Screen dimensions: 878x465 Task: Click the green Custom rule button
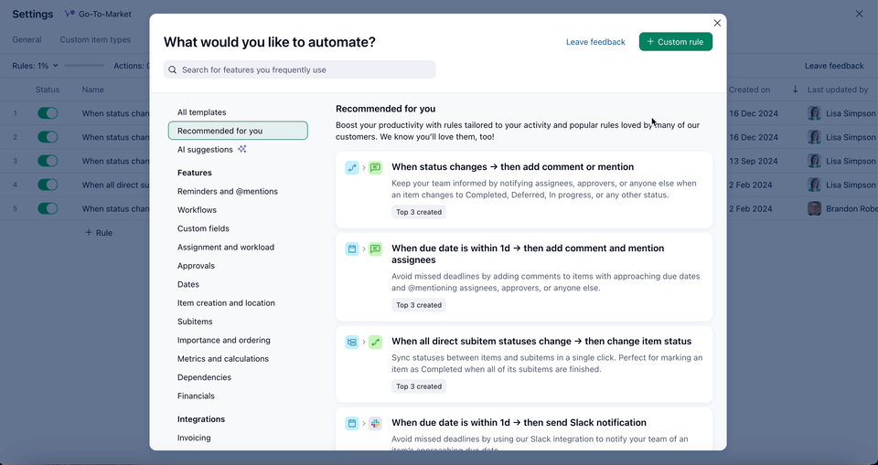pos(675,42)
